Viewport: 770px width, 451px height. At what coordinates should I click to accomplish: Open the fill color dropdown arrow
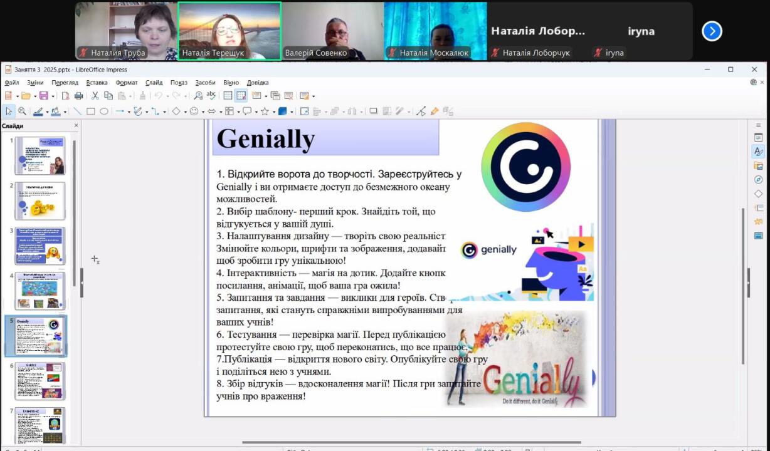pyautogui.click(x=66, y=112)
